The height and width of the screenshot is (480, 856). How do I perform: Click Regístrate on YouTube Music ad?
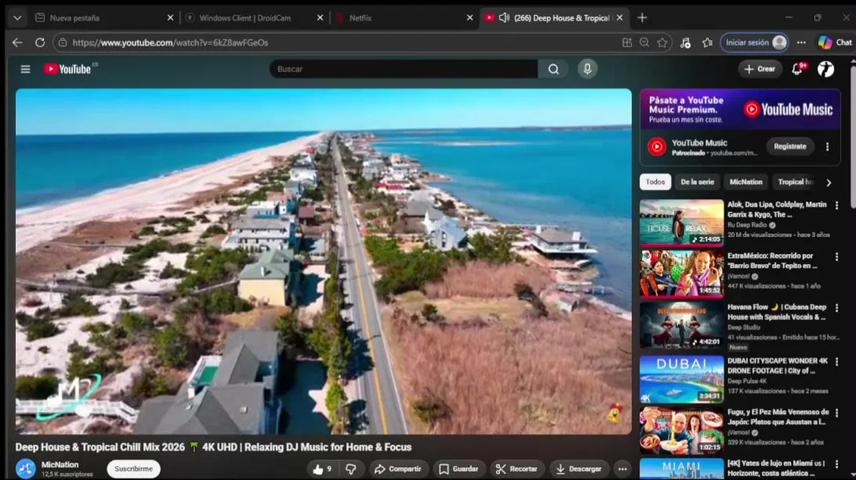(x=790, y=147)
